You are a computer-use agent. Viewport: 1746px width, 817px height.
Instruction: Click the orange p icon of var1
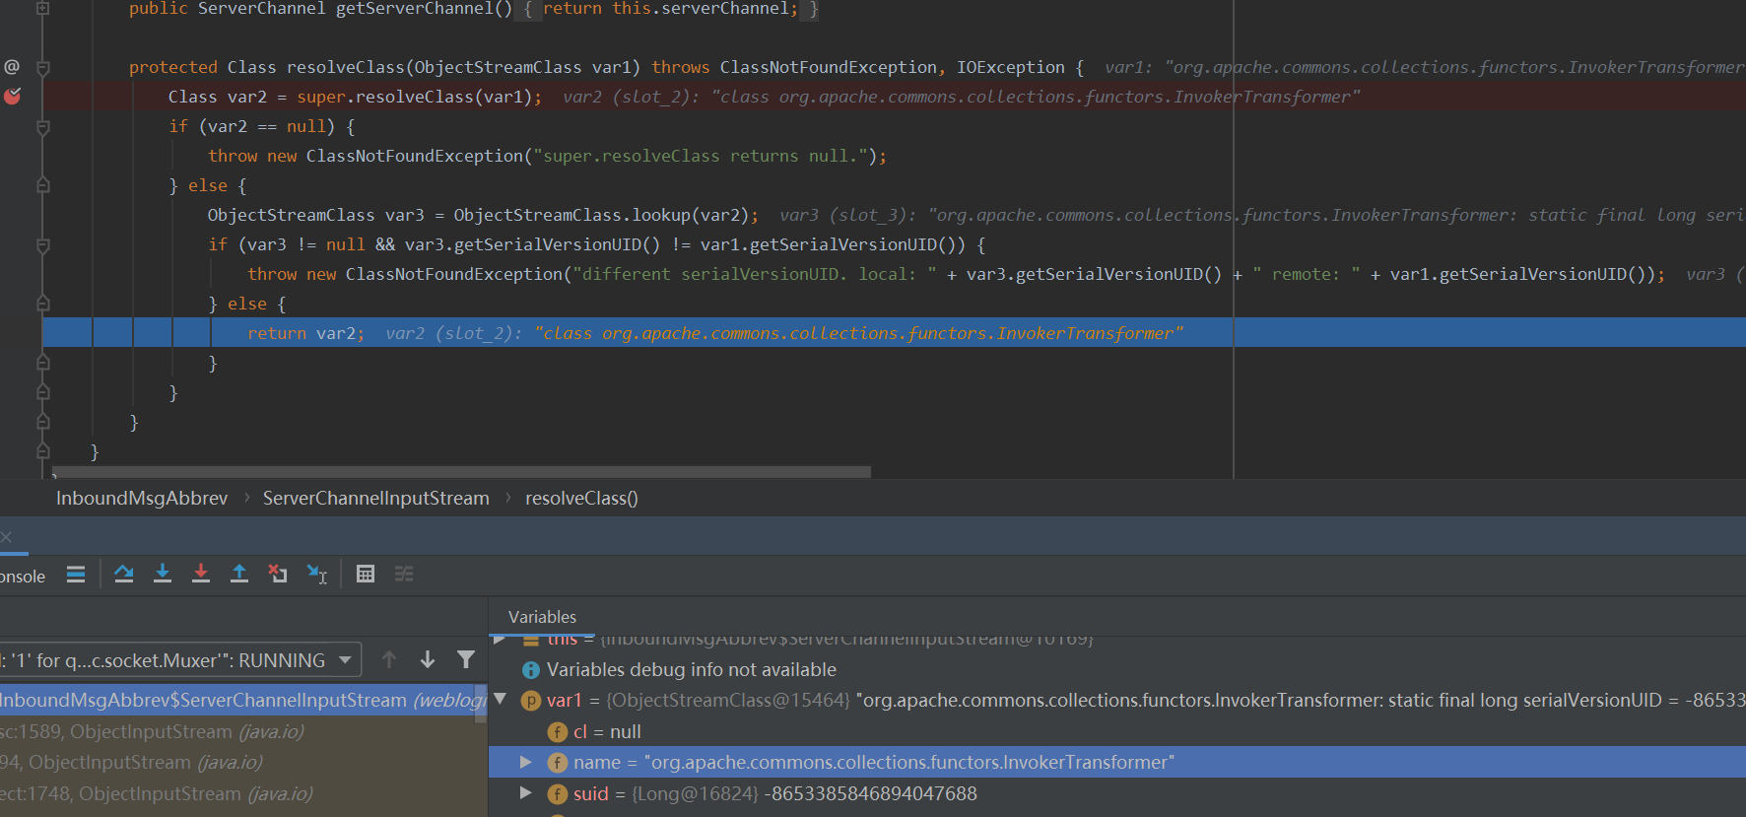click(x=531, y=701)
